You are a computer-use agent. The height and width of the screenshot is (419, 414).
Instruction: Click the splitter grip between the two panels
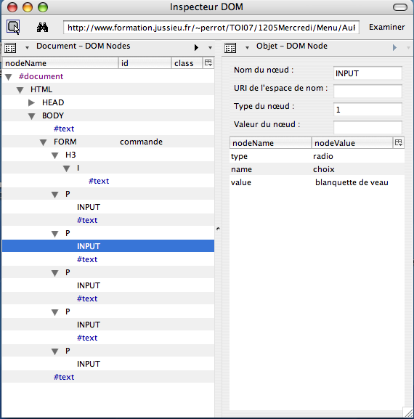tap(218, 229)
